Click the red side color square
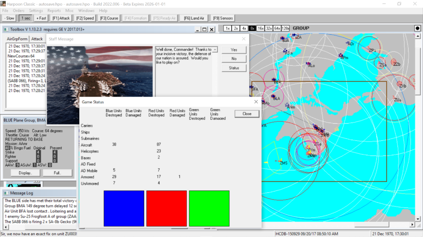423x237 pixels. (x=166, y=208)
